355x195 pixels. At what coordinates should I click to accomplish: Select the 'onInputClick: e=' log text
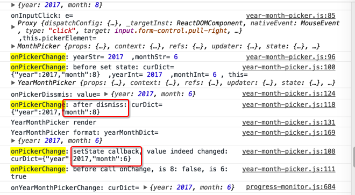coord(42,16)
